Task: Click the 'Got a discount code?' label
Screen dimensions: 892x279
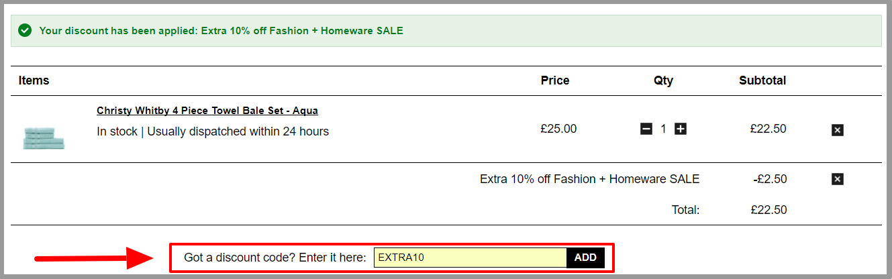Action: coord(275,258)
